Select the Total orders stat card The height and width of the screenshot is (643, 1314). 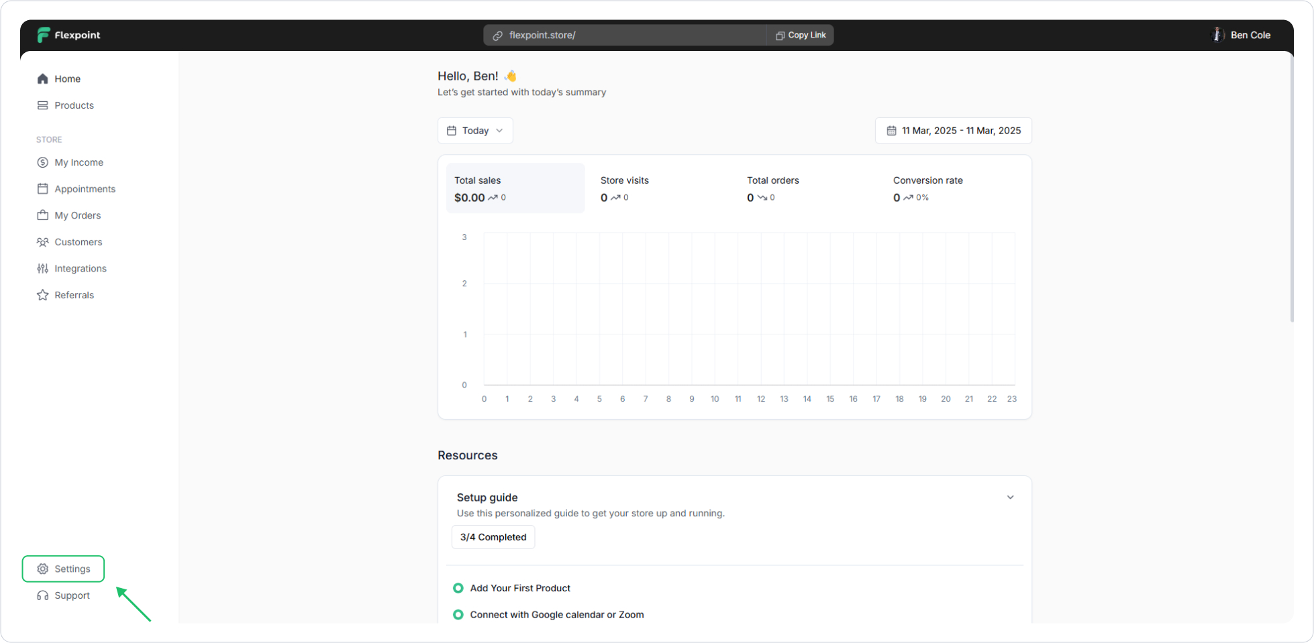tap(807, 188)
